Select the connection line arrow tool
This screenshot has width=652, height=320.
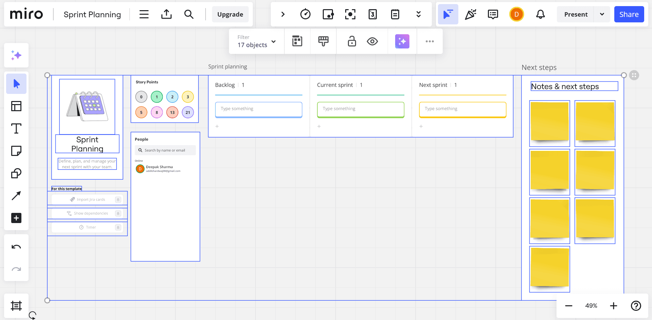tap(16, 196)
